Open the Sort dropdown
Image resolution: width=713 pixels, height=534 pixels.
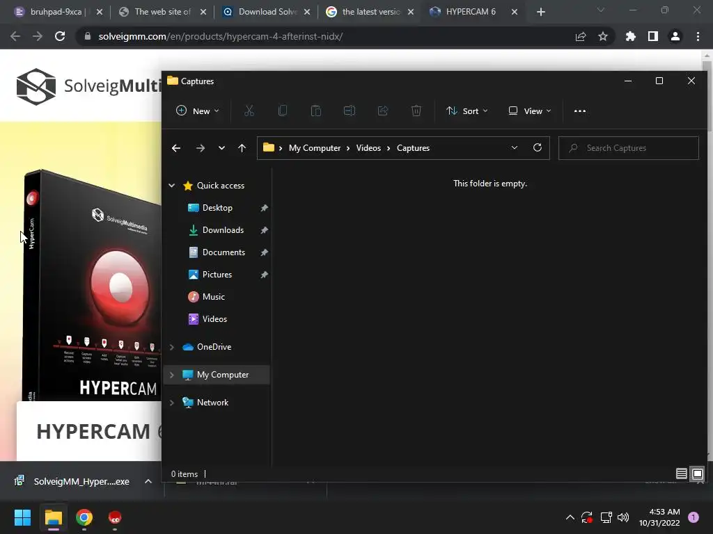click(x=467, y=111)
